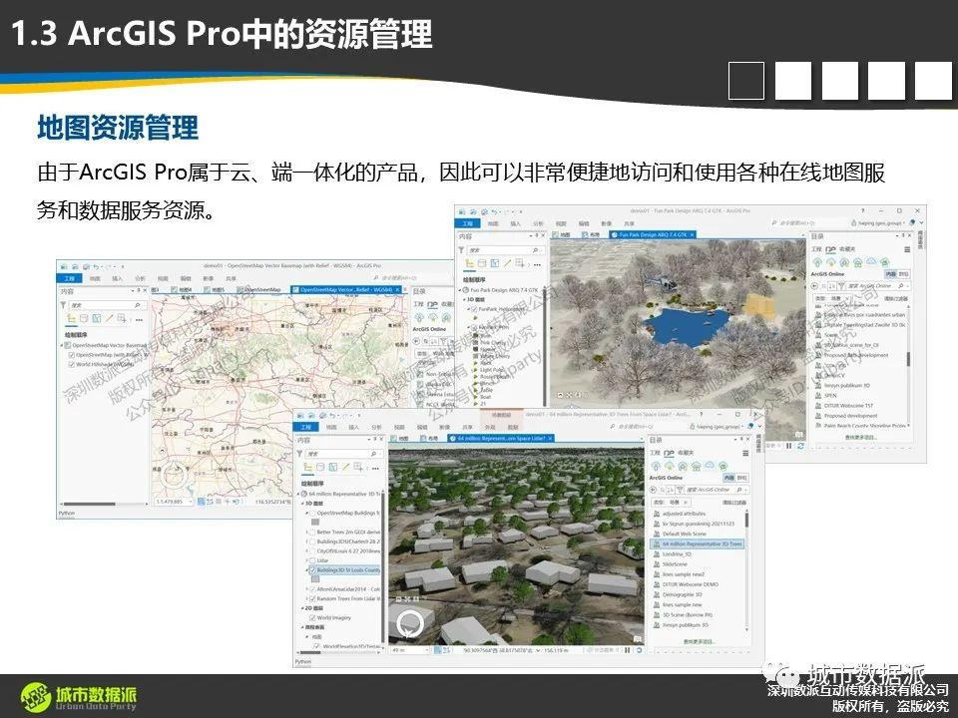The height and width of the screenshot is (718, 958).
Task: Collapse the 2D layers group in trees window
Action: [301, 608]
